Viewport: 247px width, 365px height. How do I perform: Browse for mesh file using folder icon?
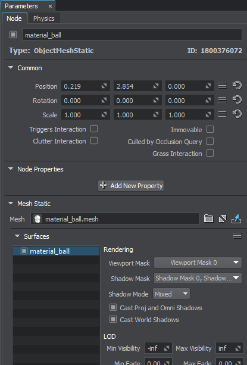209,219
